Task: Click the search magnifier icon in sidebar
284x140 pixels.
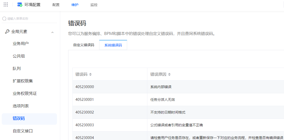Action: (x=4, y=18)
